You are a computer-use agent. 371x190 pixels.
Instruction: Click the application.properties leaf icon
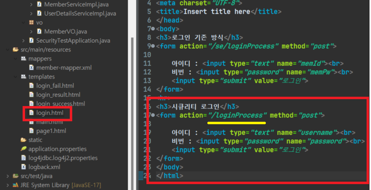coord(24,149)
